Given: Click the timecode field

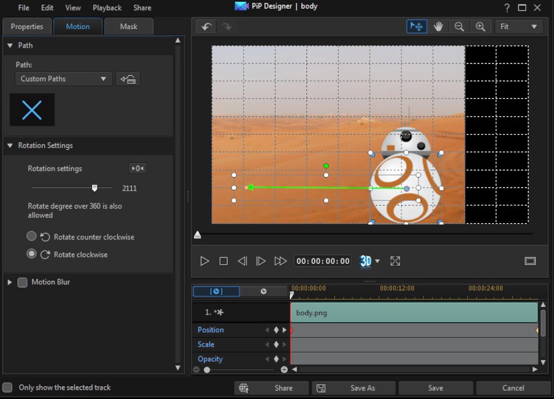Looking at the screenshot, I should (x=323, y=261).
